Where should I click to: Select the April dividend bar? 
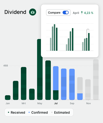click(32, 94)
